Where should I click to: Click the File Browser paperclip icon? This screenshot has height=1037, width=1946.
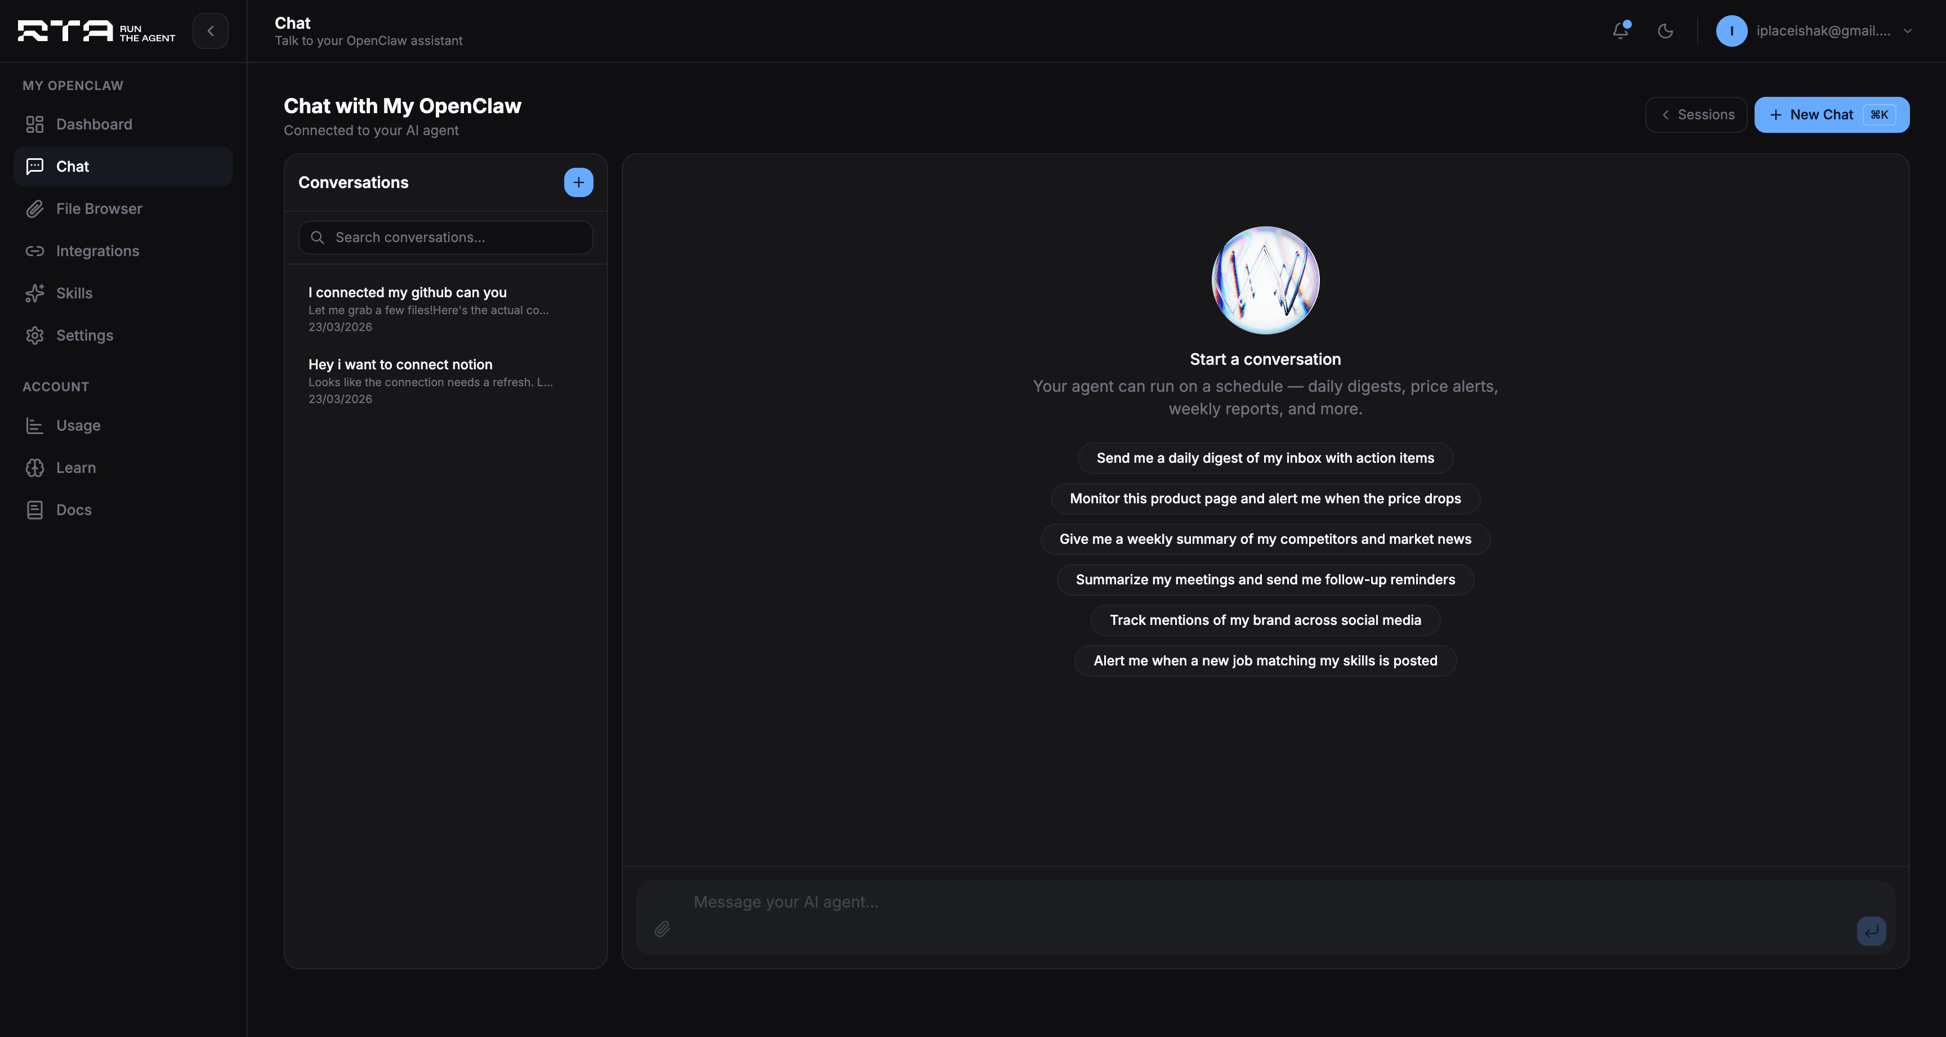[x=35, y=208]
